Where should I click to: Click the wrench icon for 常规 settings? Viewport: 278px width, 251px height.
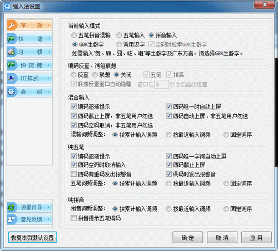pos(12,25)
